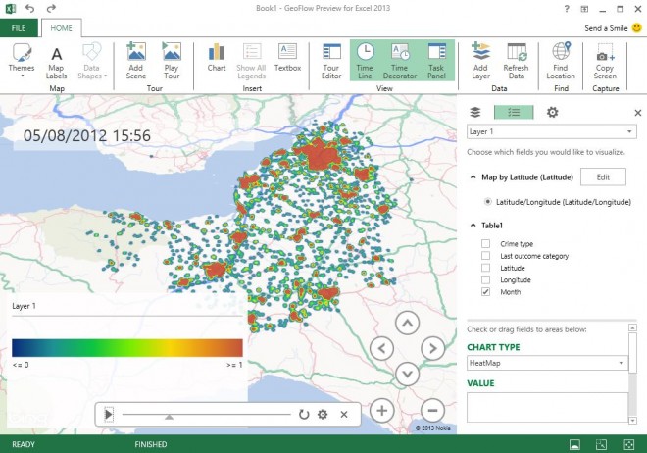Collapse the Table1 field list

[x=473, y=226]
